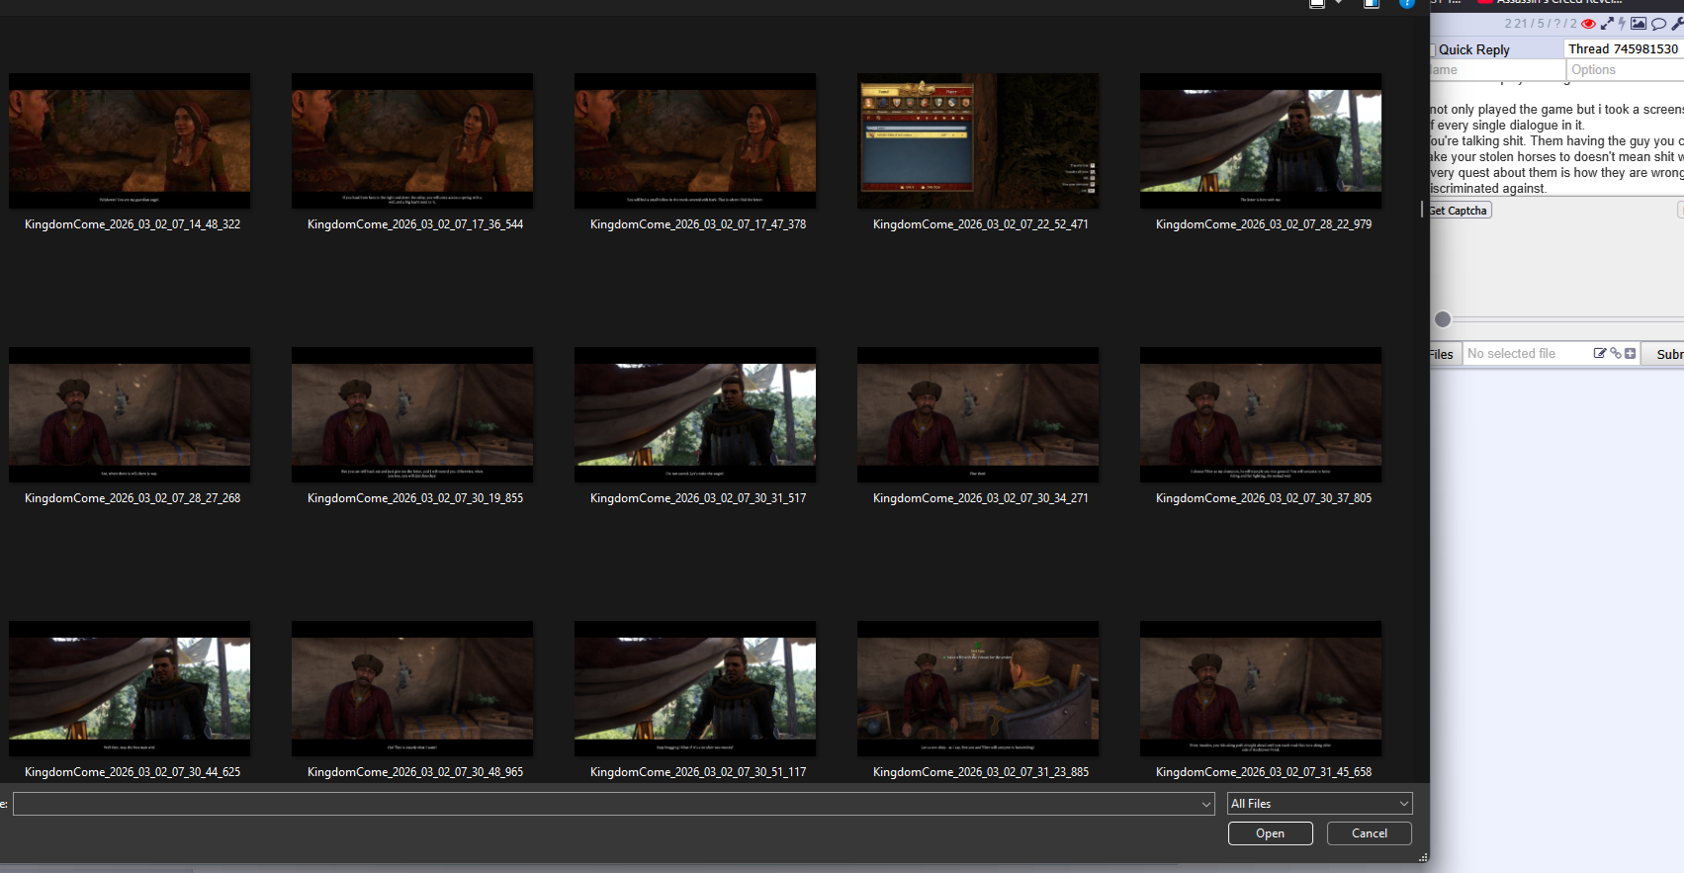The width and height of the screenshot is (1684, 873).
Task: Click the Submit button in reply form
Action: point(1664,354)
